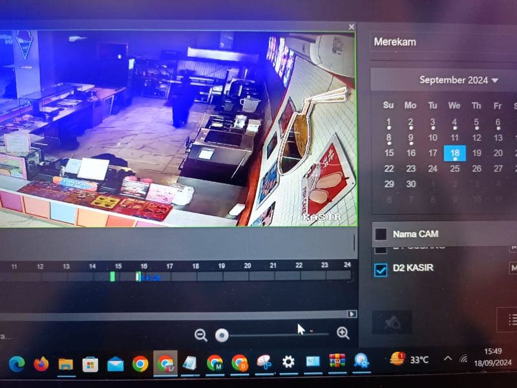The width and height of the screenshot is (517, 388).
Task: Open the CCTV client taskbar icon
Action: point(361,361)
